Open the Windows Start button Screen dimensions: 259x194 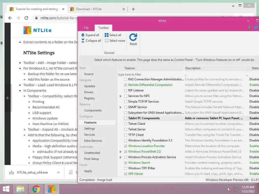(6, 189)
